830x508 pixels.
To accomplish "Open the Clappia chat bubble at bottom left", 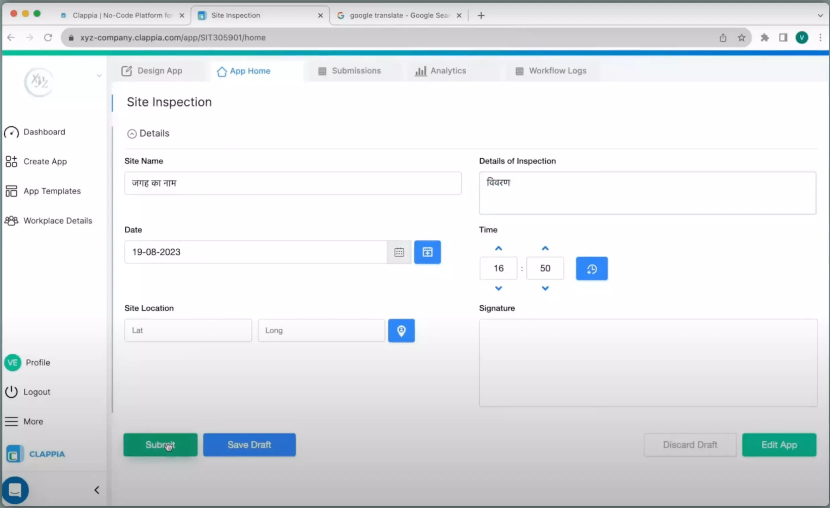I will (x=15, y=490).
